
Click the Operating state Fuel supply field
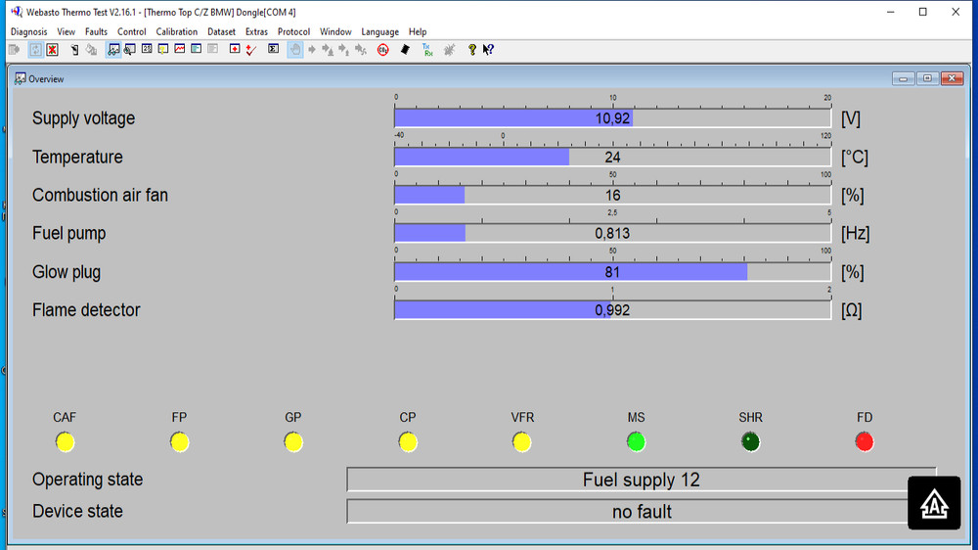click(x=642, y=480)
